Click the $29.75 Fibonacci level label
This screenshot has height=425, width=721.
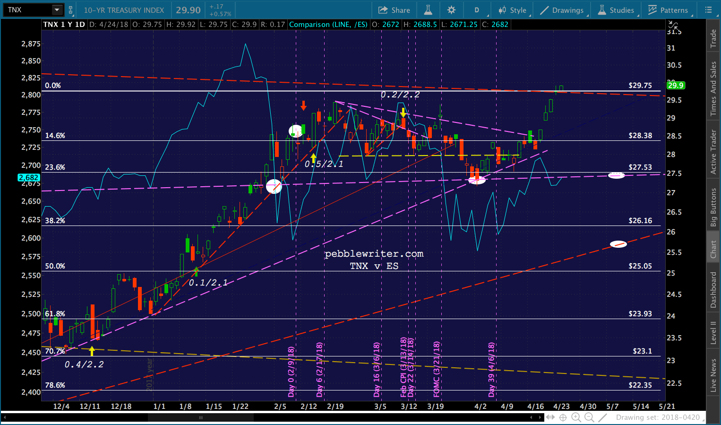pos(640,86)
